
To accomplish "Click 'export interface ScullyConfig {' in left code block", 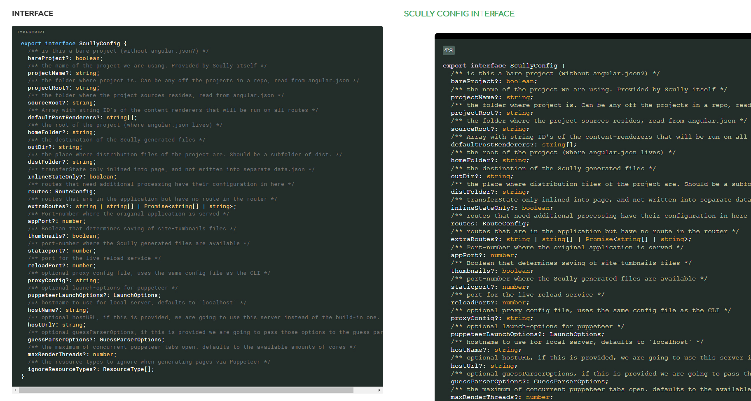I will 74,44.
